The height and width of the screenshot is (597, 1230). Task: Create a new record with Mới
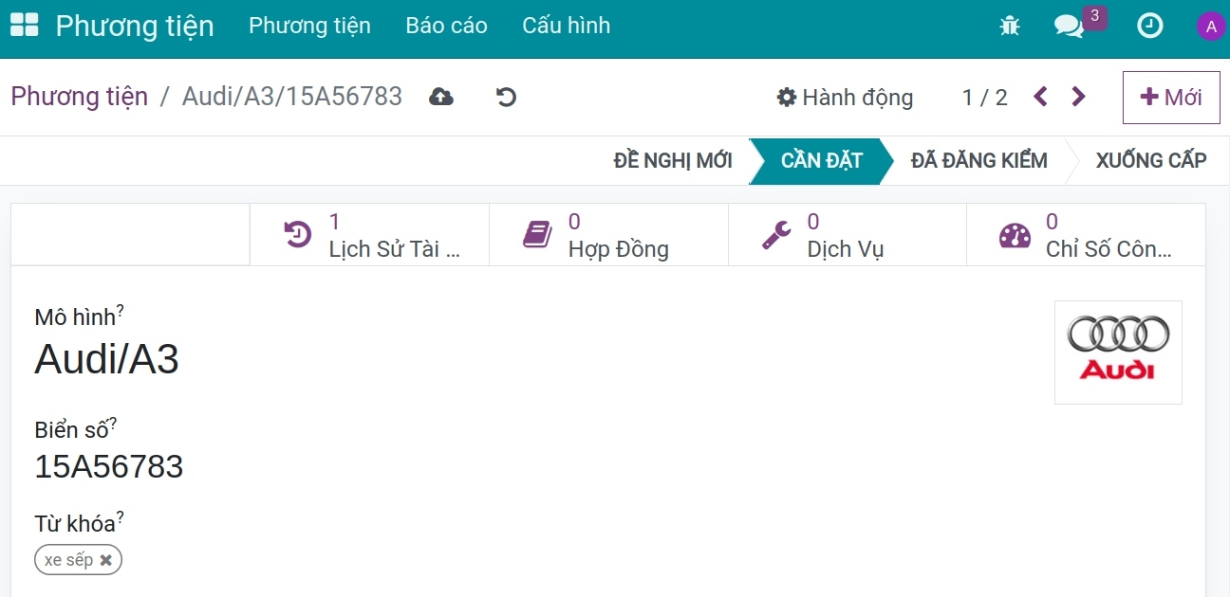click(1171, 97)
